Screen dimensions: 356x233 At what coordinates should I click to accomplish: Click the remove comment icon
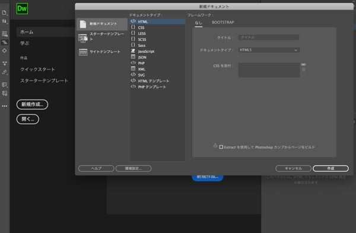[x=5, y=93]
